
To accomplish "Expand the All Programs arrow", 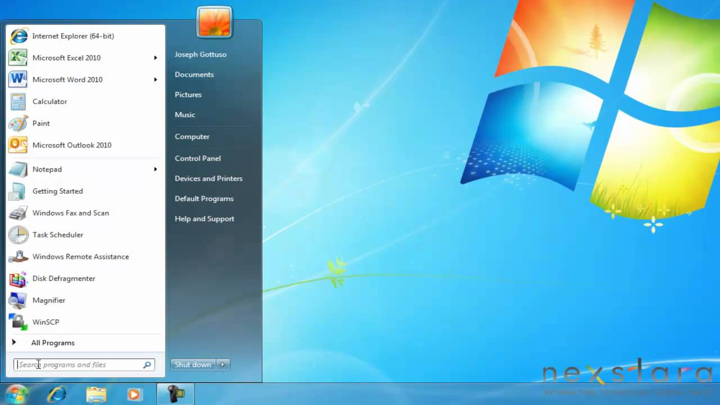I will [x=14, y=343].
